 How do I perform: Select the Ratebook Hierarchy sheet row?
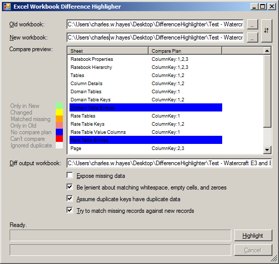(x=146, y=67)
